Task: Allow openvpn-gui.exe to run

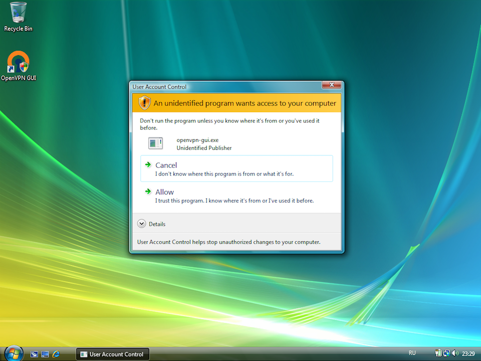Action: click(x=236, y=196)
